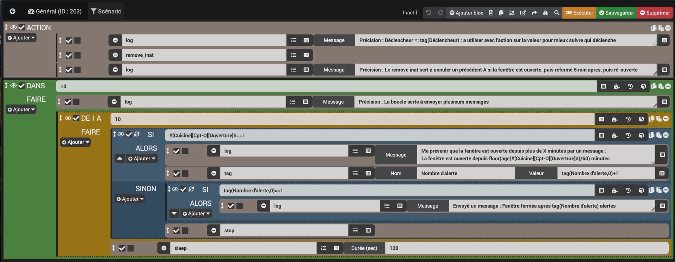
Task: Toggle the ACTION block's enabled checkbox
Action: point(22,27)
